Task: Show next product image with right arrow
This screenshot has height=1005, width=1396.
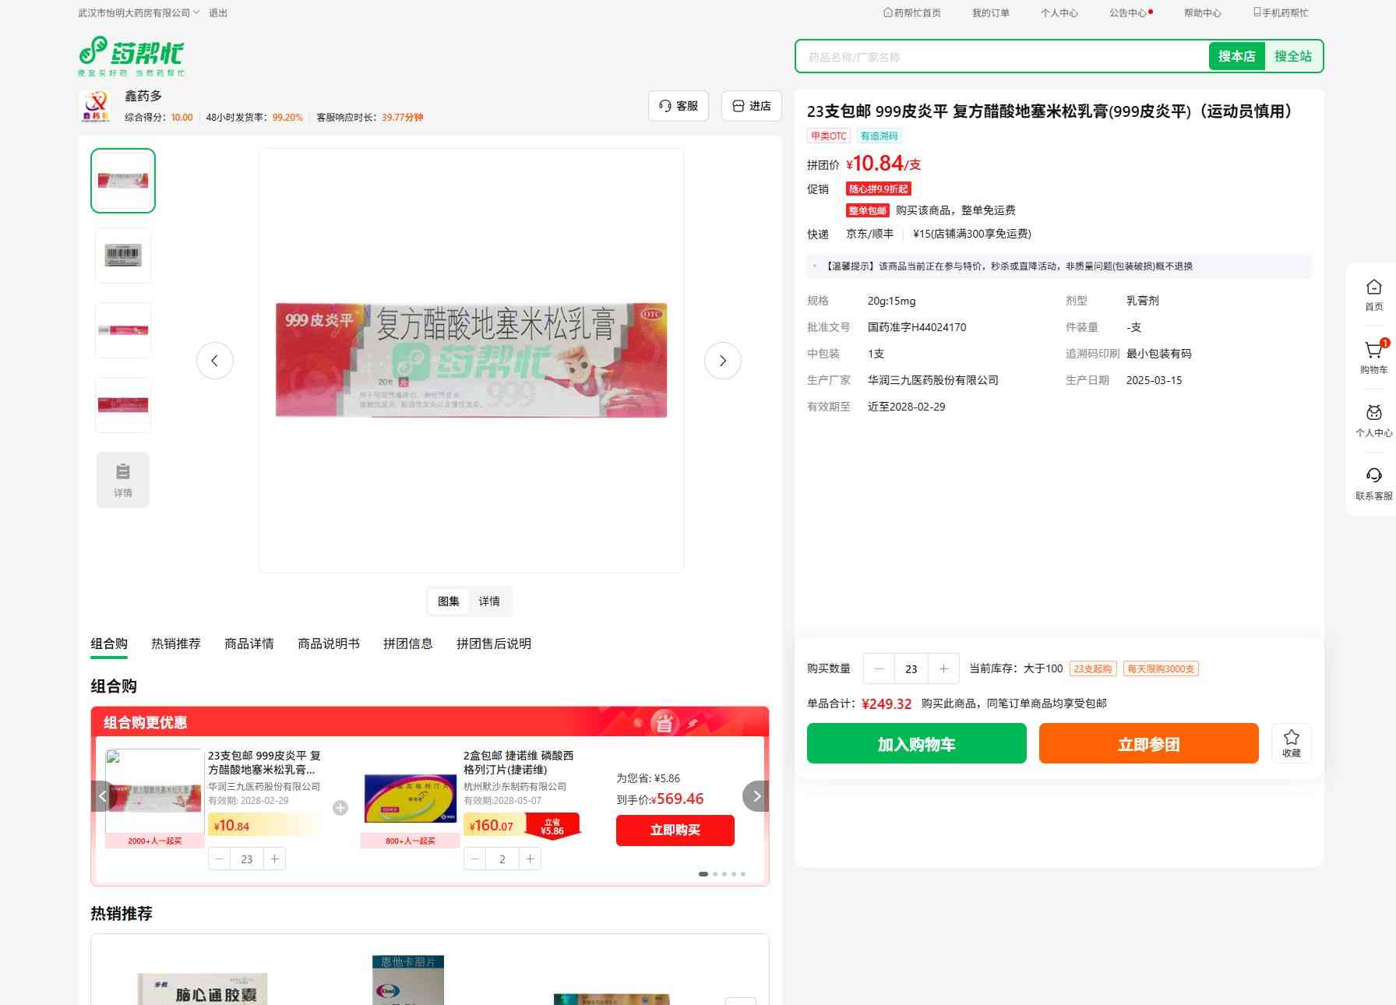Action: click(x=722, y=361)
